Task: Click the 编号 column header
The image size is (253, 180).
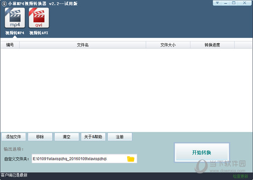Action: 10,45
